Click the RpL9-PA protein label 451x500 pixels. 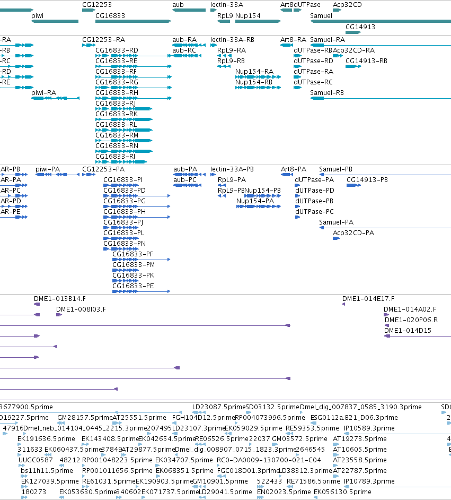(232, 179)
